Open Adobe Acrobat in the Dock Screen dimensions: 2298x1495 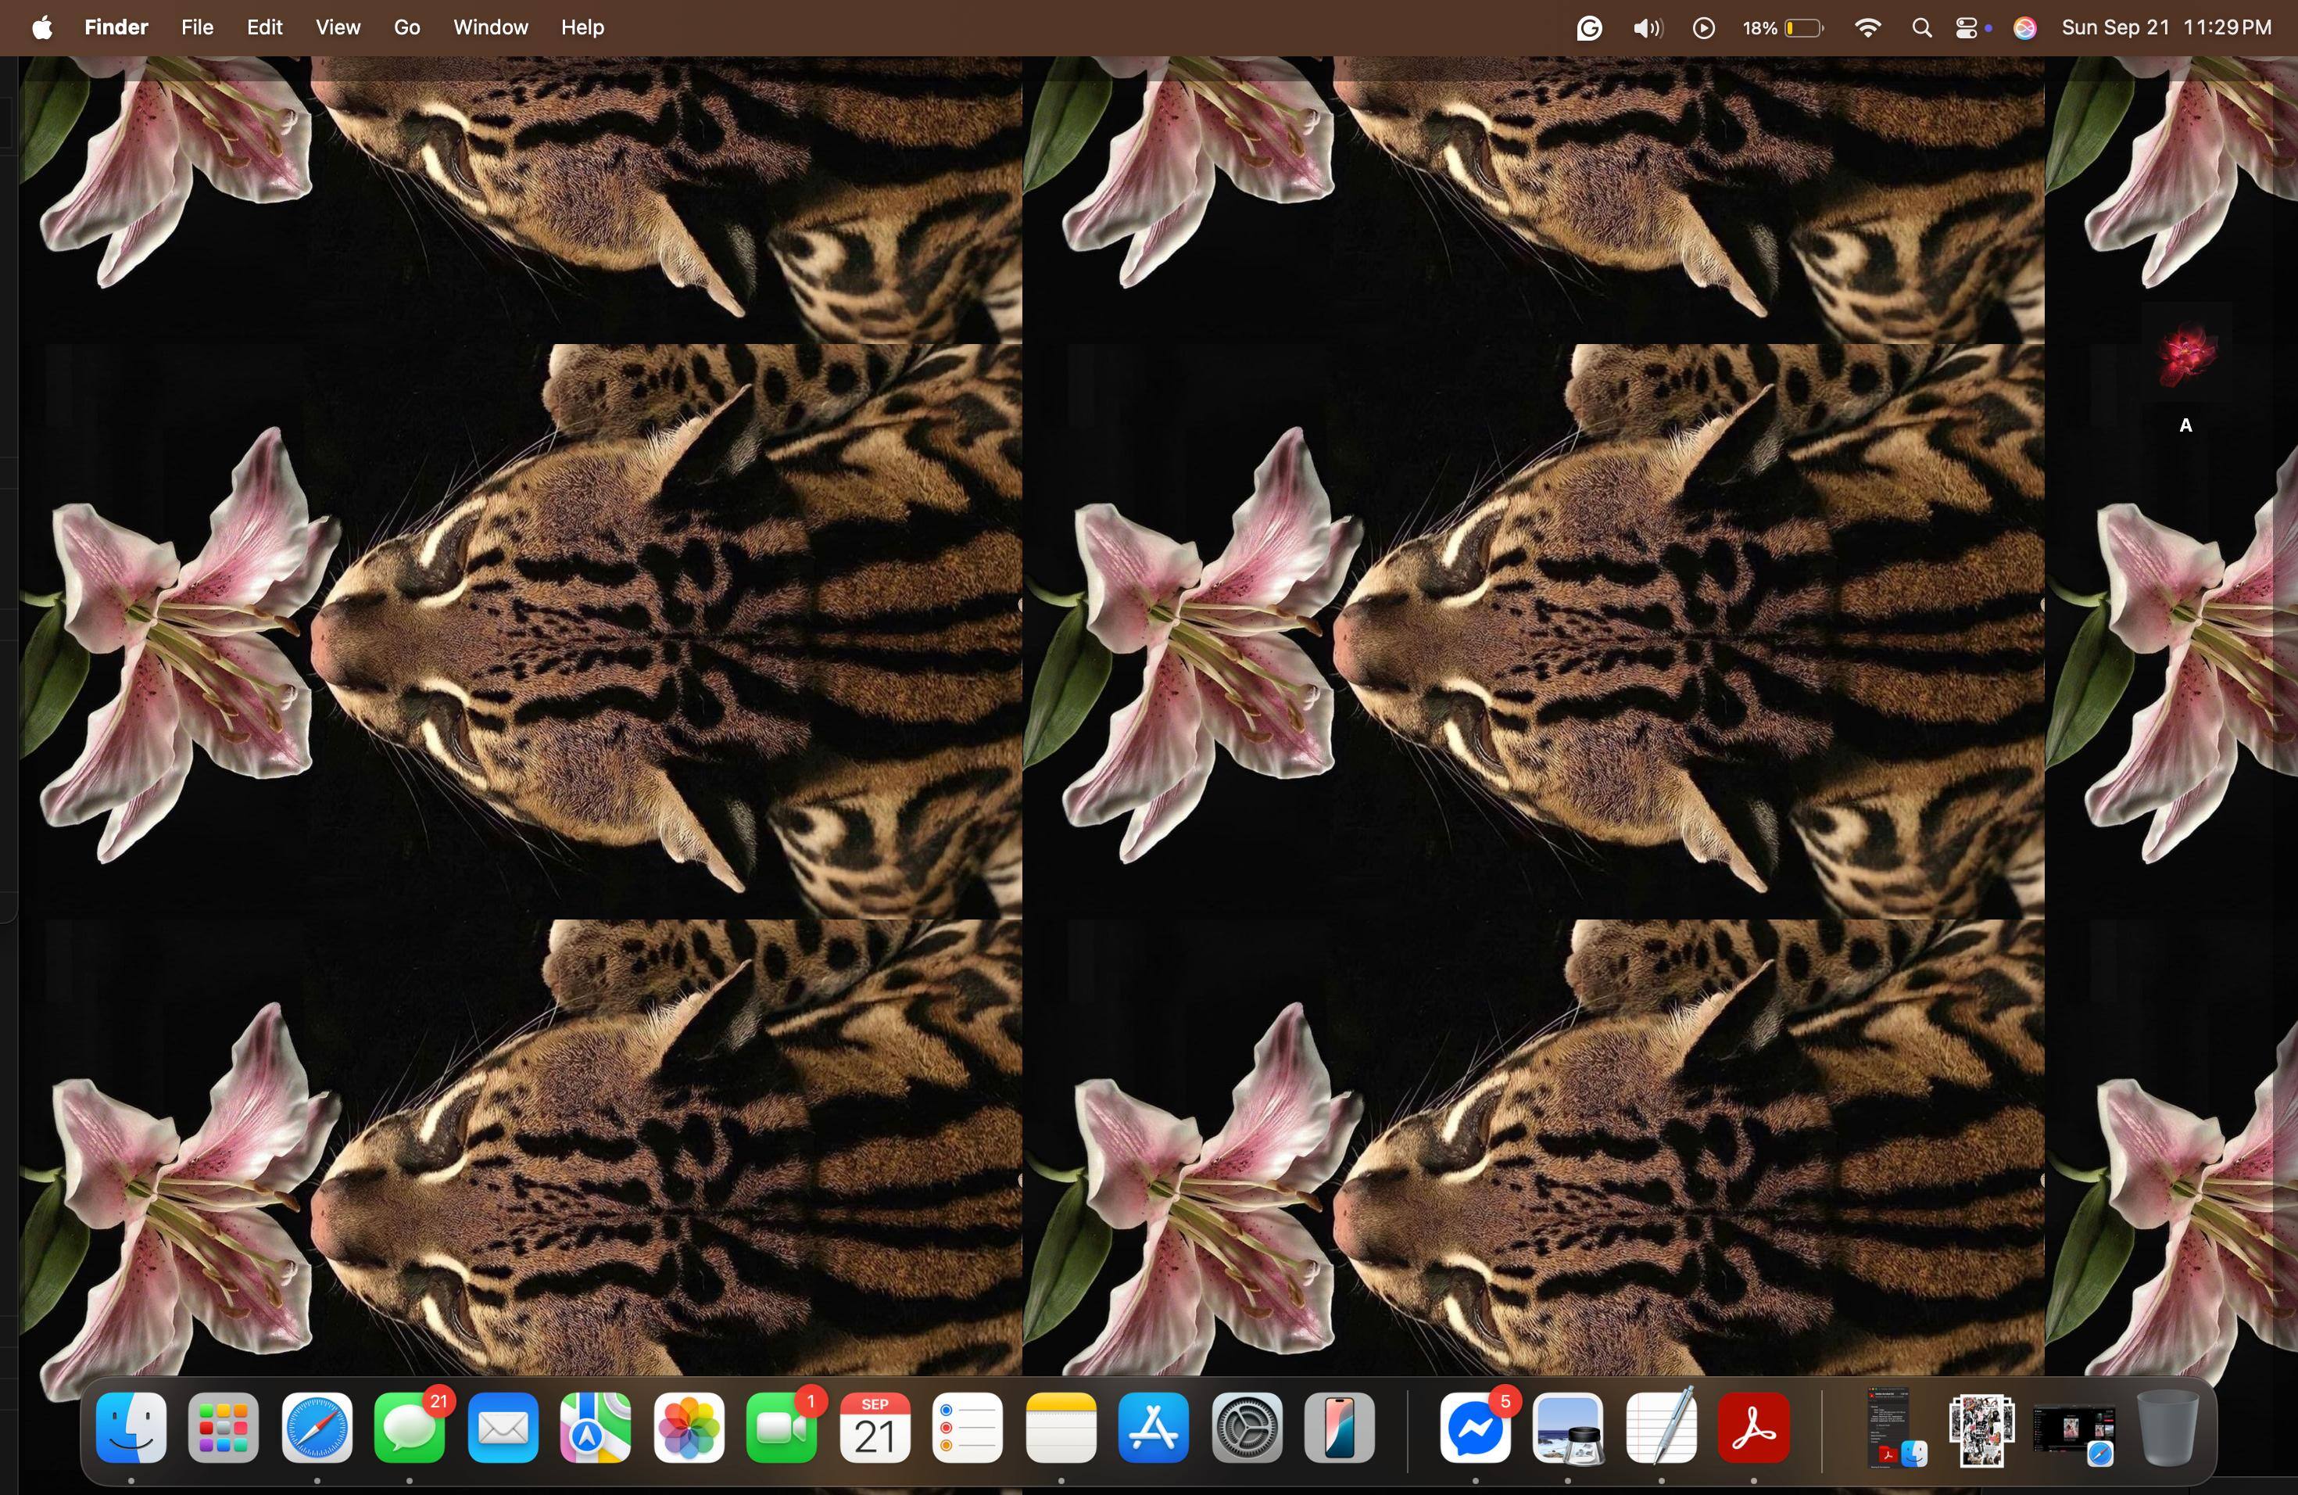point(1753,1428)
